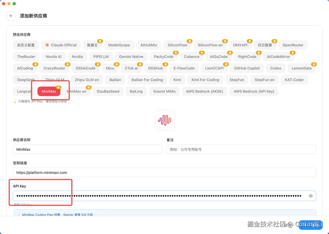Choose the Claude Official preset
This screenshot has width=329, height=234.
pos(61,45)
